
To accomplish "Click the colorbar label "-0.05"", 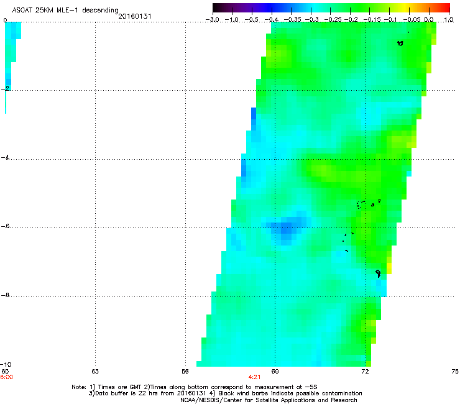I will tap(412, 20).
